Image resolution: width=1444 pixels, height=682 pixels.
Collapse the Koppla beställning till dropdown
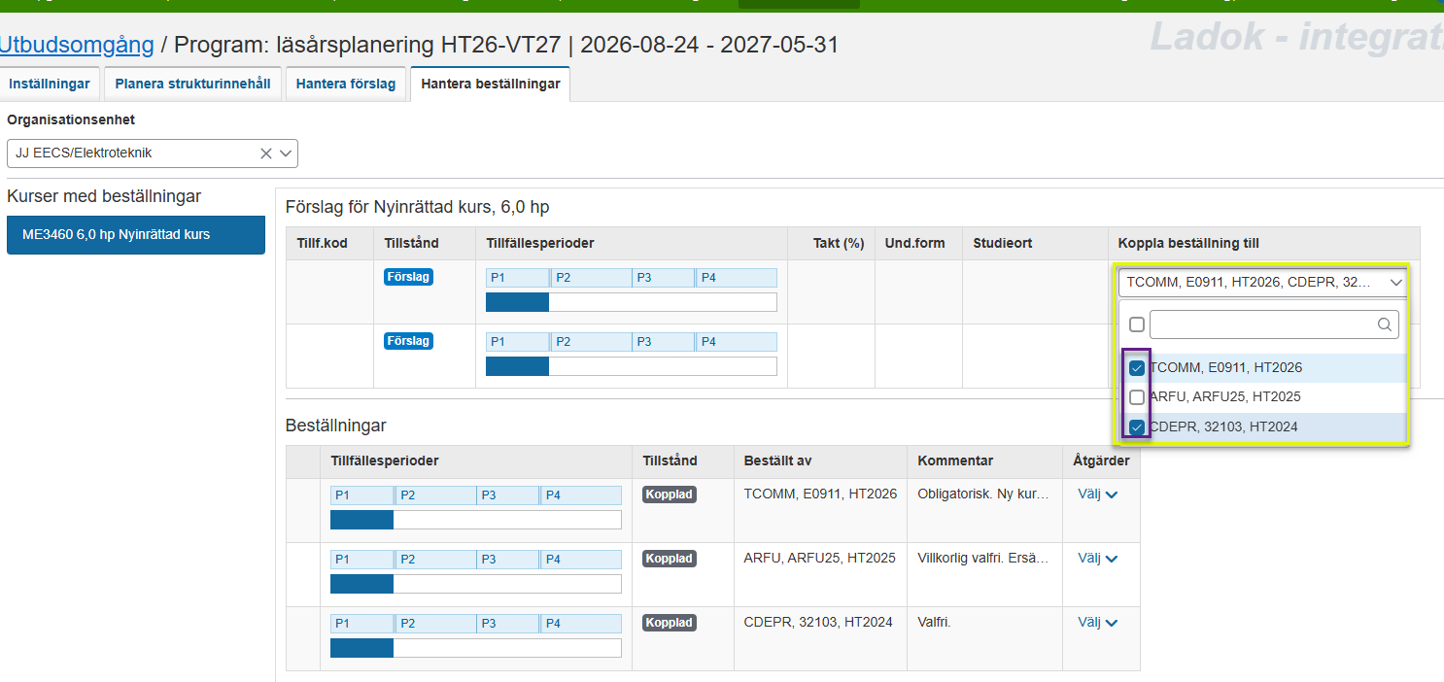click(x=1396, y=283)
